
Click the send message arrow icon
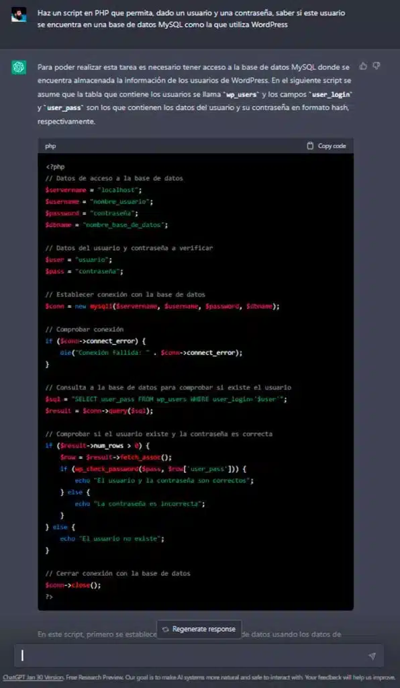pyautogui.click(x=372, y=656)
